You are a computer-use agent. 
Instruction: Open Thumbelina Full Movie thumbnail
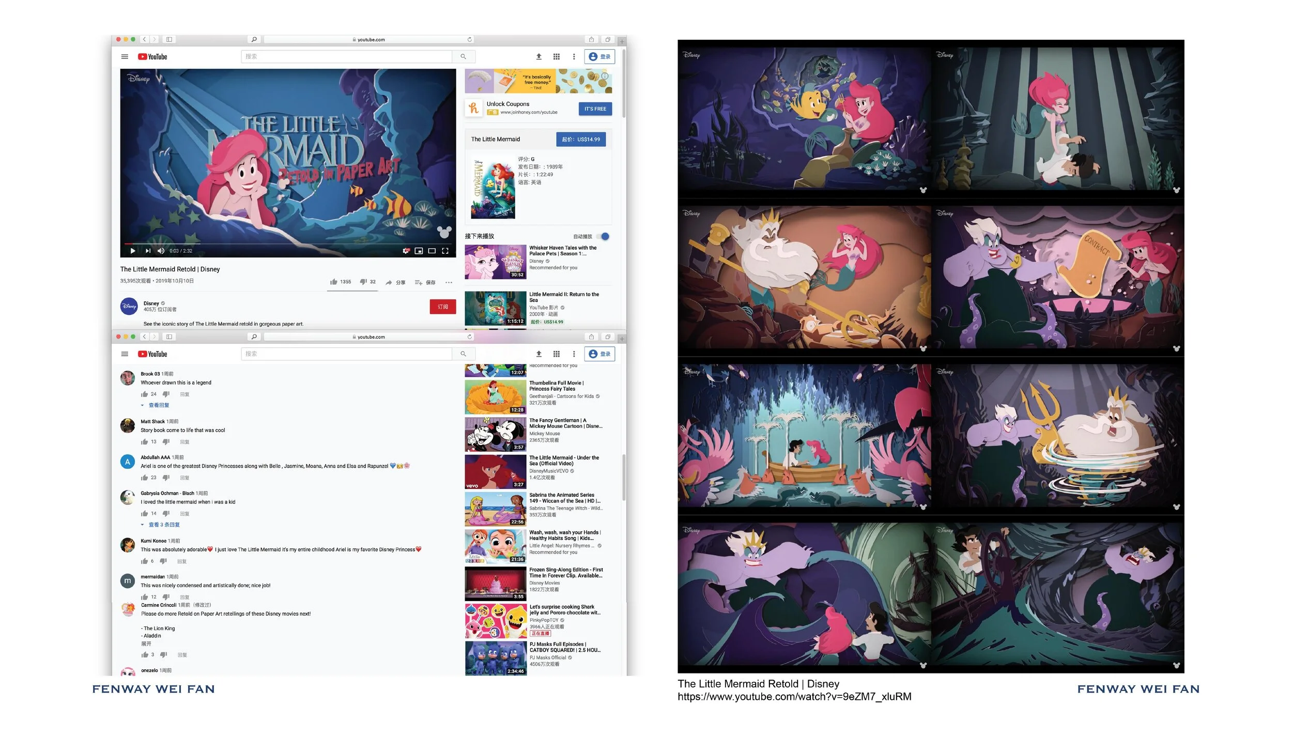[x=495, y=397]
